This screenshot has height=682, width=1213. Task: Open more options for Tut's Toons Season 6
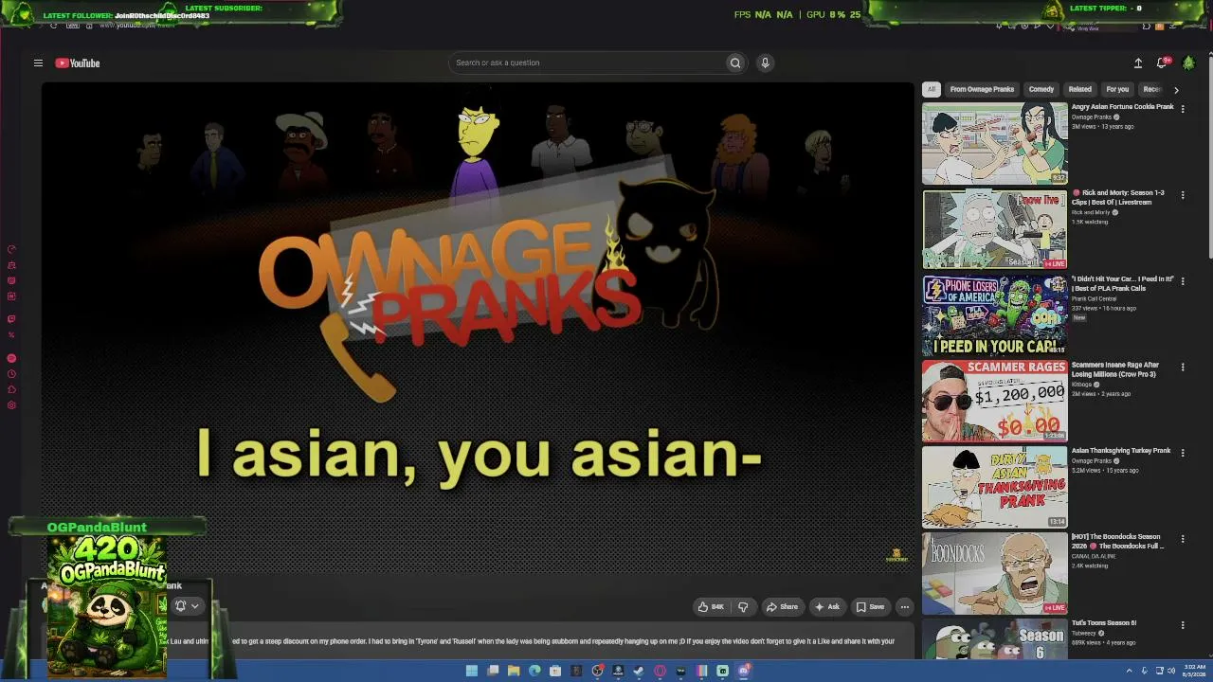click(1183, 625)
